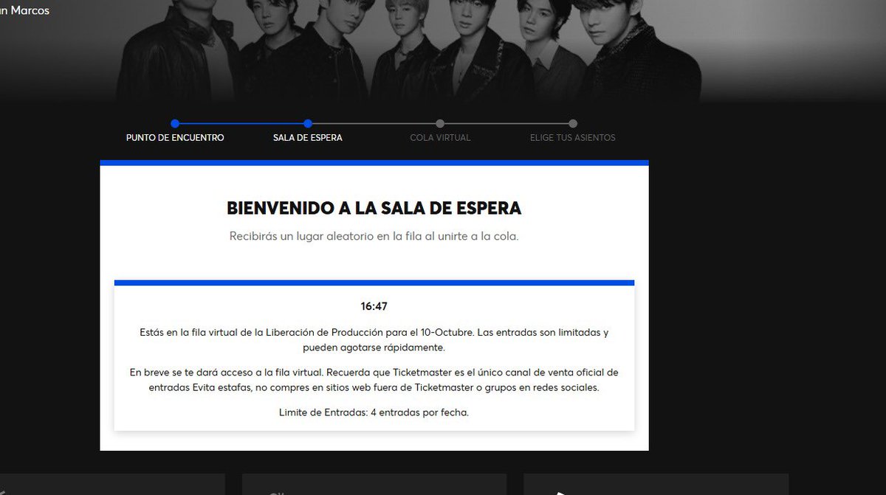This screenshot has height=495, width=886.
Task: Select the Cola Virtual step label
Action: click(440, 137)
